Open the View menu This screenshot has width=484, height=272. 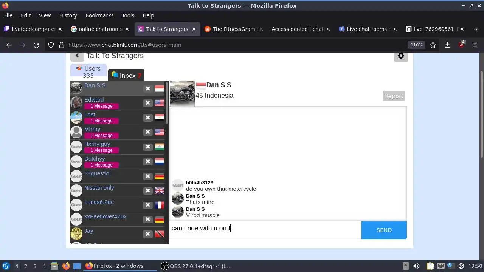pyautogui.click(x=45, y=15)
